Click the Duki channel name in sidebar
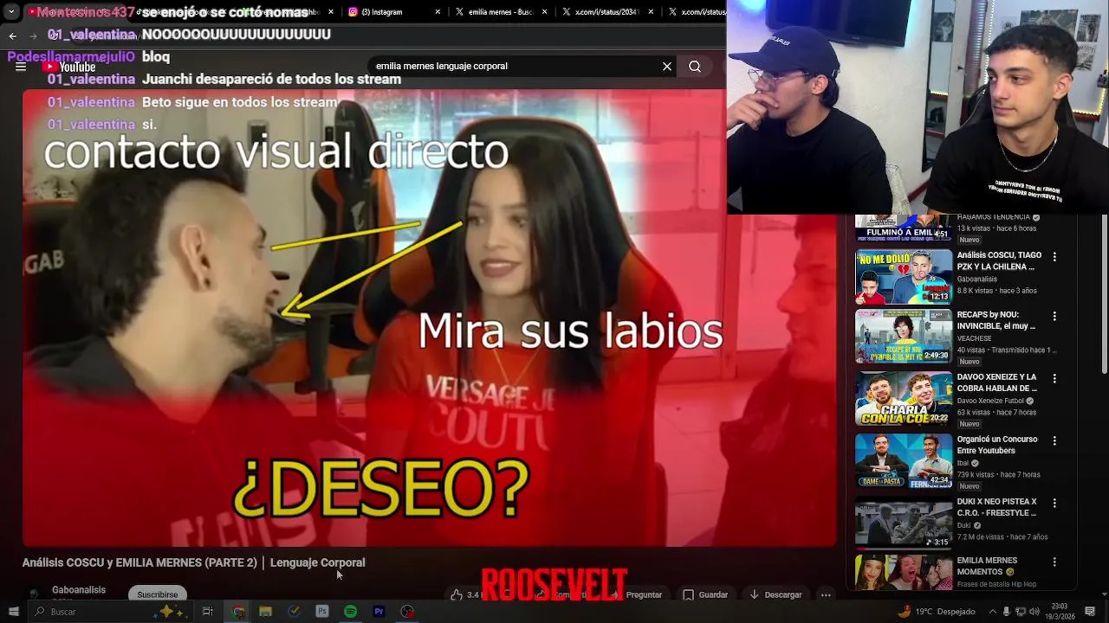The image size is (1109, 623). point(963,525)
